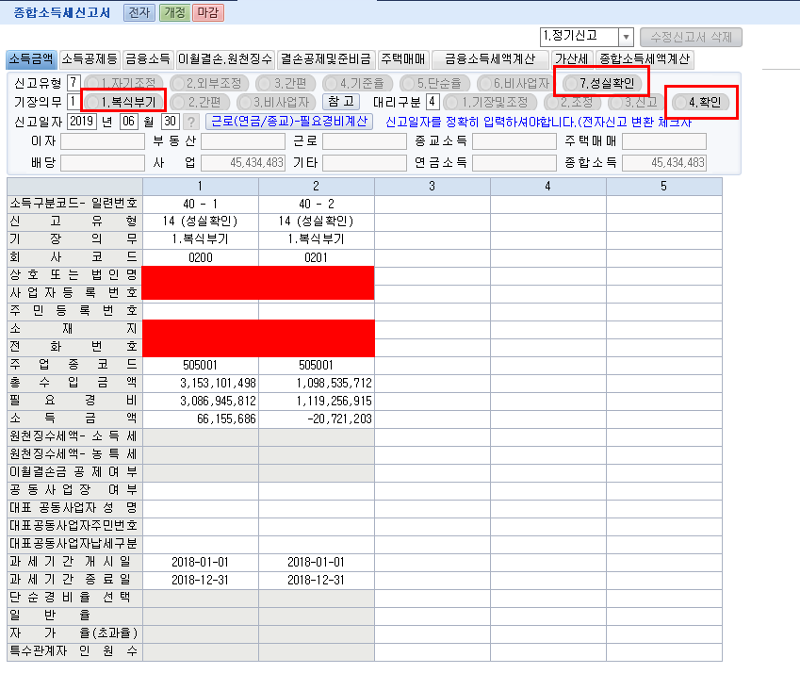Image resolution: width=800 pixels, height=690 pixels.
Task: Select the 2.외부조정 radio option
Action: (x=208, y=83)
